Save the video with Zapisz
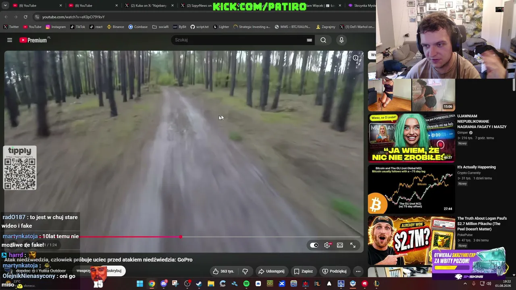The width and height of the screenshot is (516, 290). [x=303, y=271]
